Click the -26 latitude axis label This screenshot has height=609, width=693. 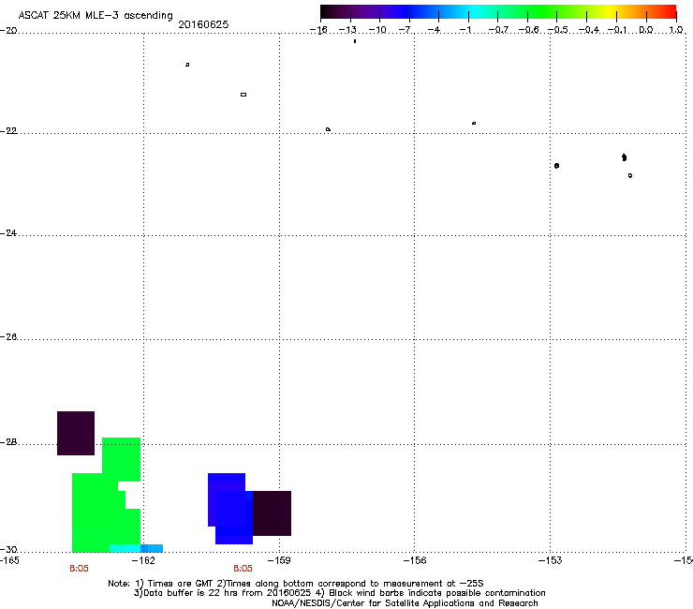pos(8,337)
